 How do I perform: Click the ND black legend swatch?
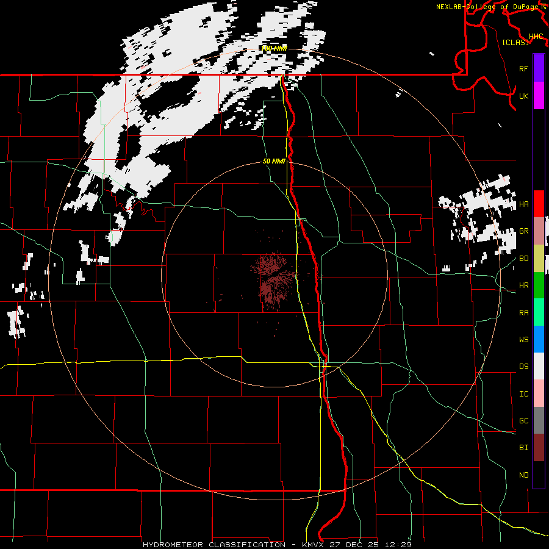[539, 475]
